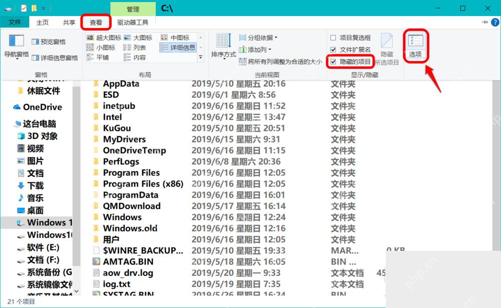The width and height of the screenshot is (501, 308).
Task: Select the 用户 folder name
Action: coord(111,240)
